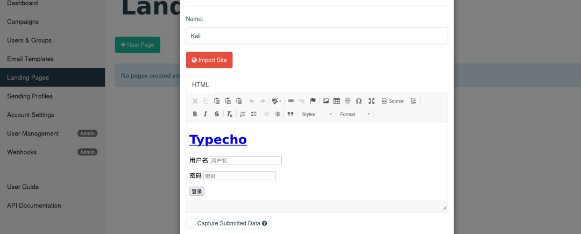Click the insert Table icon
Screen dimensions: 581x234
click(x=337, y=101)
